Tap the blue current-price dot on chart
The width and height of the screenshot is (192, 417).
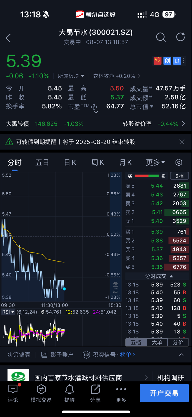pos(64,289)
